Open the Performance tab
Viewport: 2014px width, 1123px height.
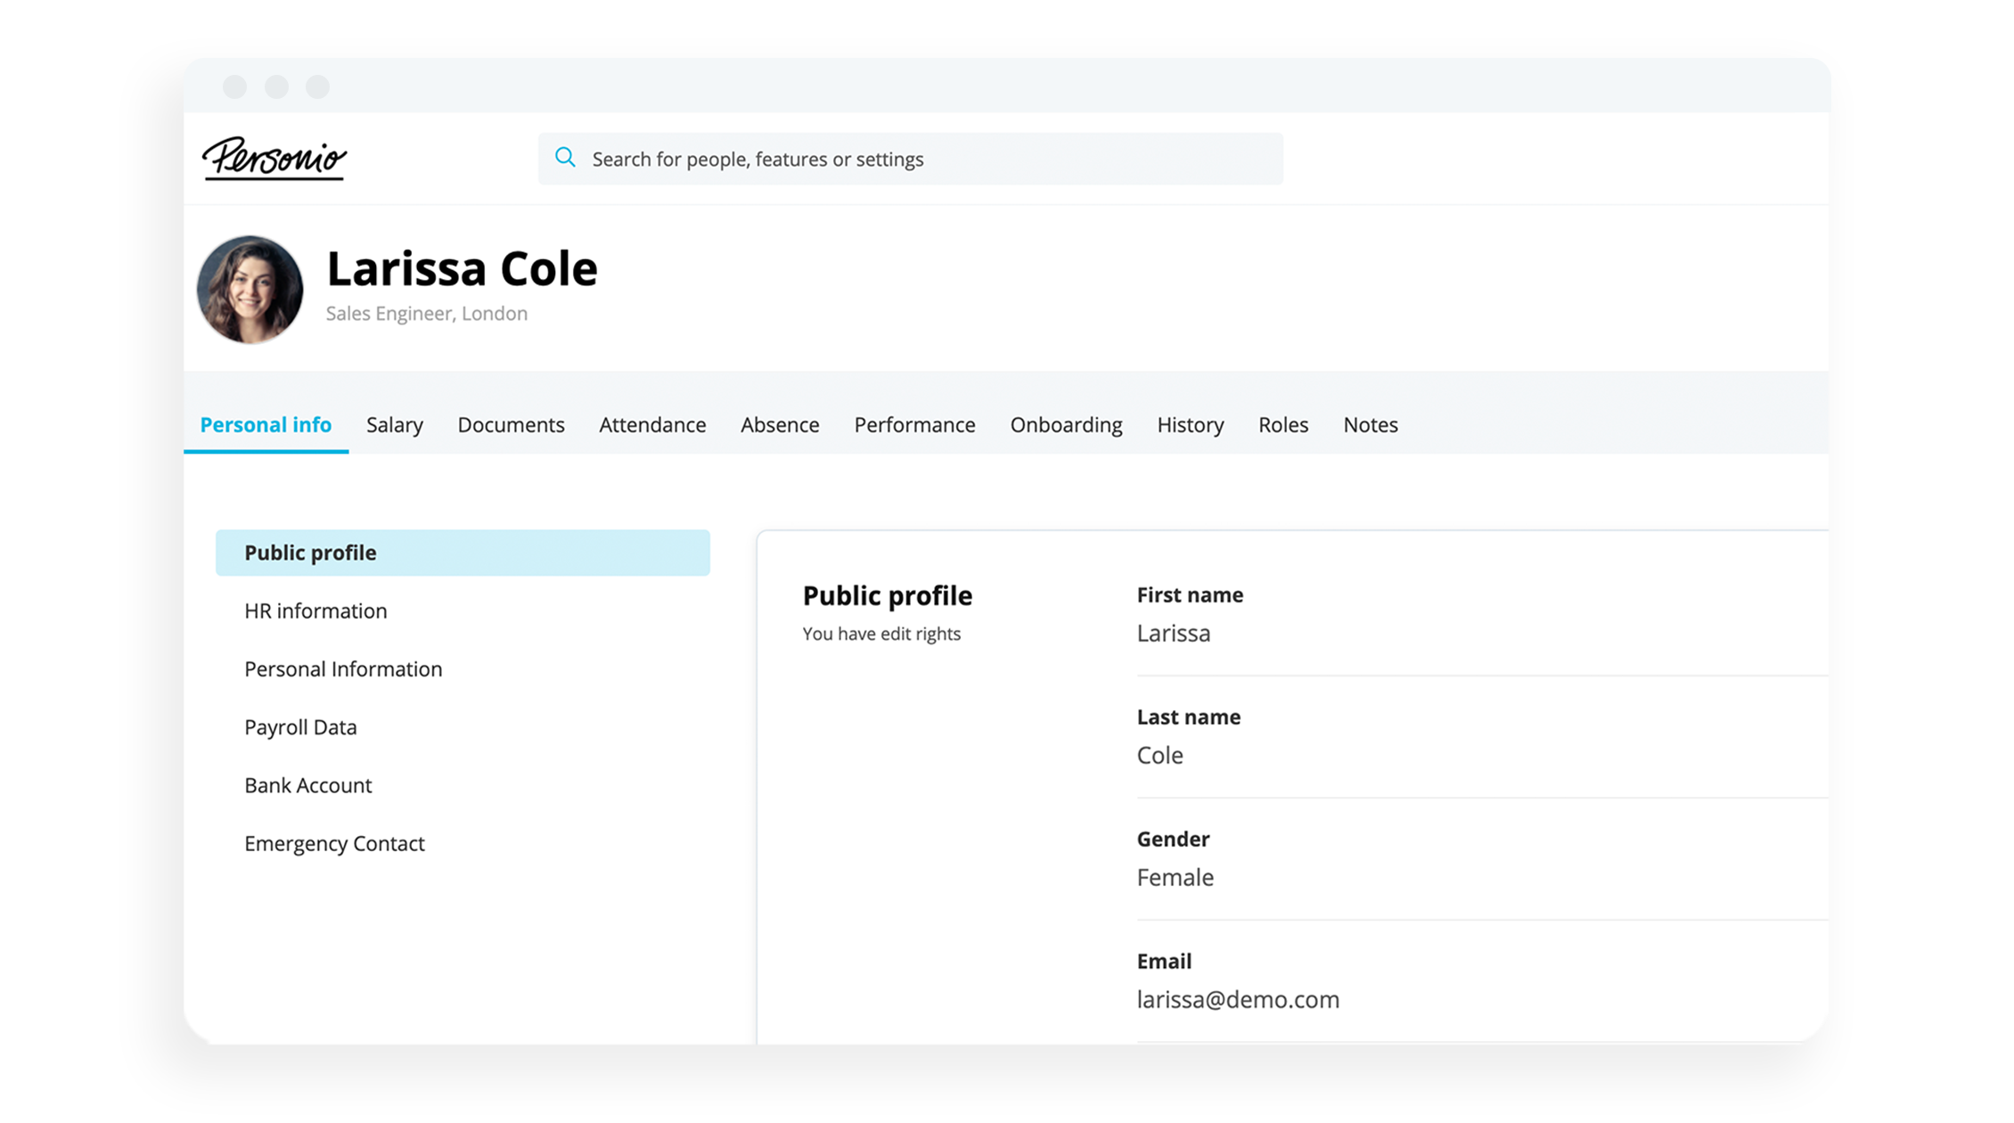point(913,424)
